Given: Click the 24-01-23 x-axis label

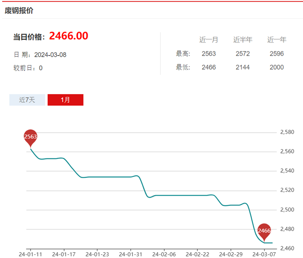Looking at the screenshot, I should click(97, 254).
